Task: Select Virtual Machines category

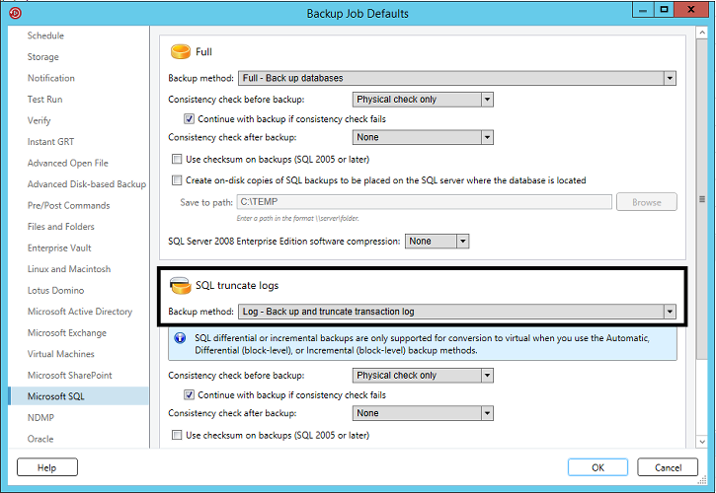Action: (60, 354)
